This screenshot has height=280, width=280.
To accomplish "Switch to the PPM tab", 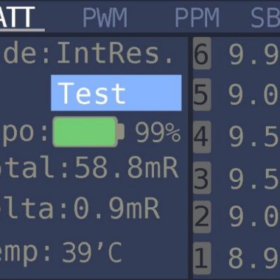I will 197,17.
